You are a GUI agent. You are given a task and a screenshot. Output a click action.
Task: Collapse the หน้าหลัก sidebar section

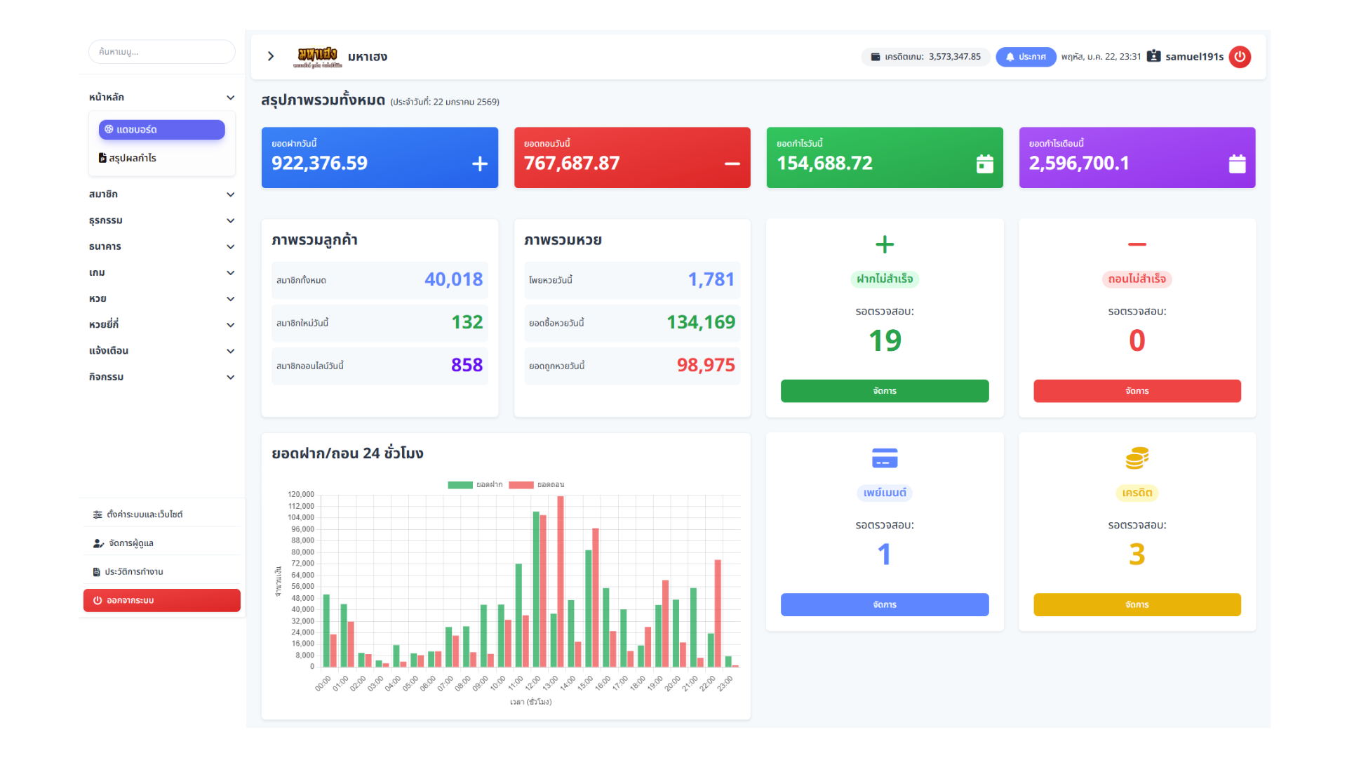click(161, 98)
